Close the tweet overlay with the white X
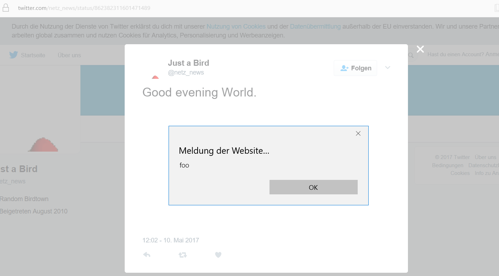This screenshot has height=276, width=499. click(x=420, y=49)
